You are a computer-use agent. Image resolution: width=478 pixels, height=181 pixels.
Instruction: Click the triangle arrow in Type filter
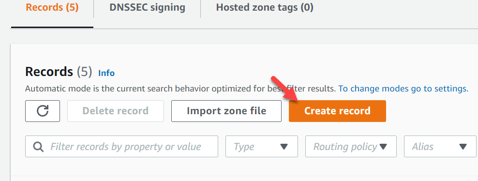coord(284,147)
